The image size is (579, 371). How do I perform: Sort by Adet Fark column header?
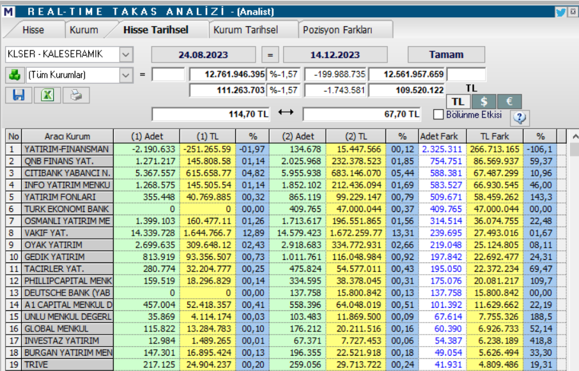(x=442, y=137)
